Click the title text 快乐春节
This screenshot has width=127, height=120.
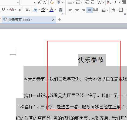pyautogui.click(x=91, y=60)
